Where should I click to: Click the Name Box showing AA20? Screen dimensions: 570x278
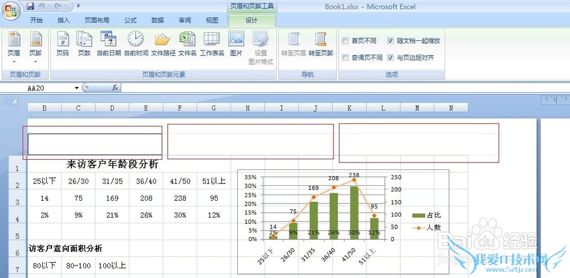(36, 88)
